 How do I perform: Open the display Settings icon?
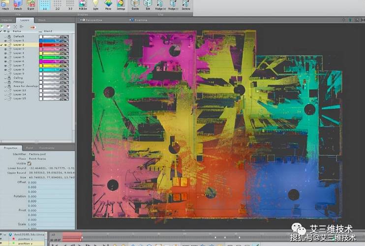(x=121, y=4)
